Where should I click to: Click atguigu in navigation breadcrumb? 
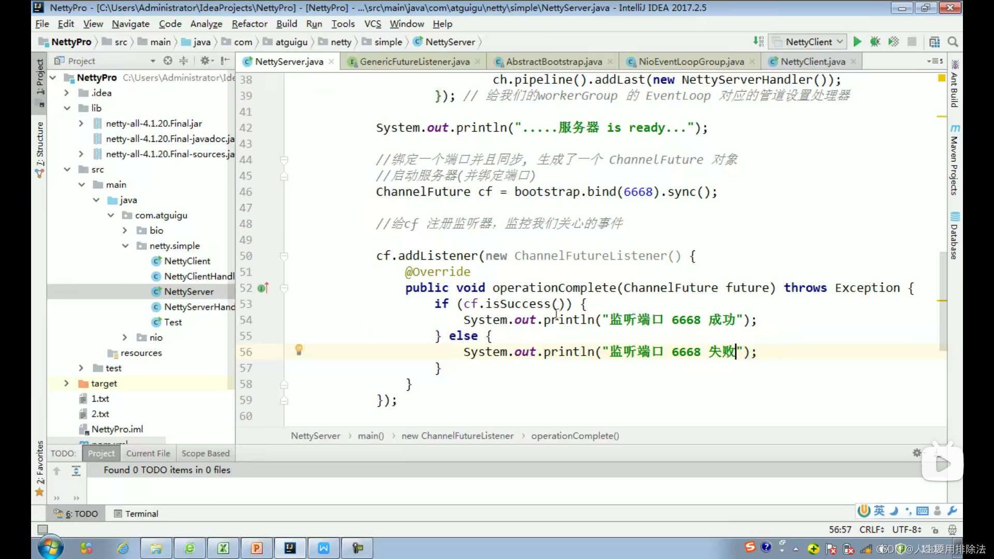pyautogui.click(x=291, y=42)
